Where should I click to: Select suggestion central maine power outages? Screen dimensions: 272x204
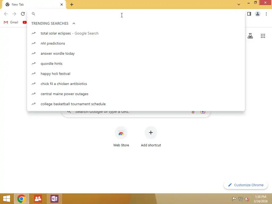136,94
